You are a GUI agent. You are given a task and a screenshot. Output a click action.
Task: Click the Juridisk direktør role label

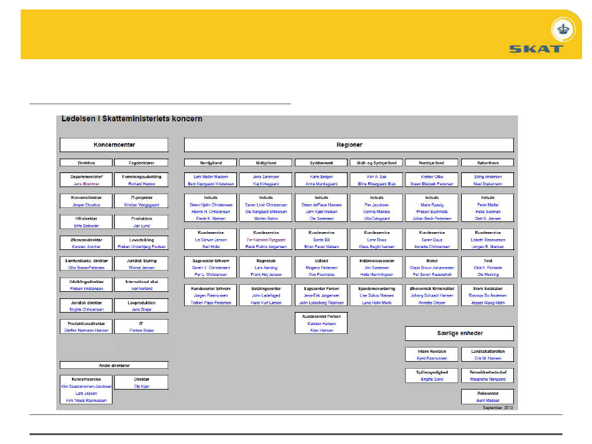coord(86,303)
